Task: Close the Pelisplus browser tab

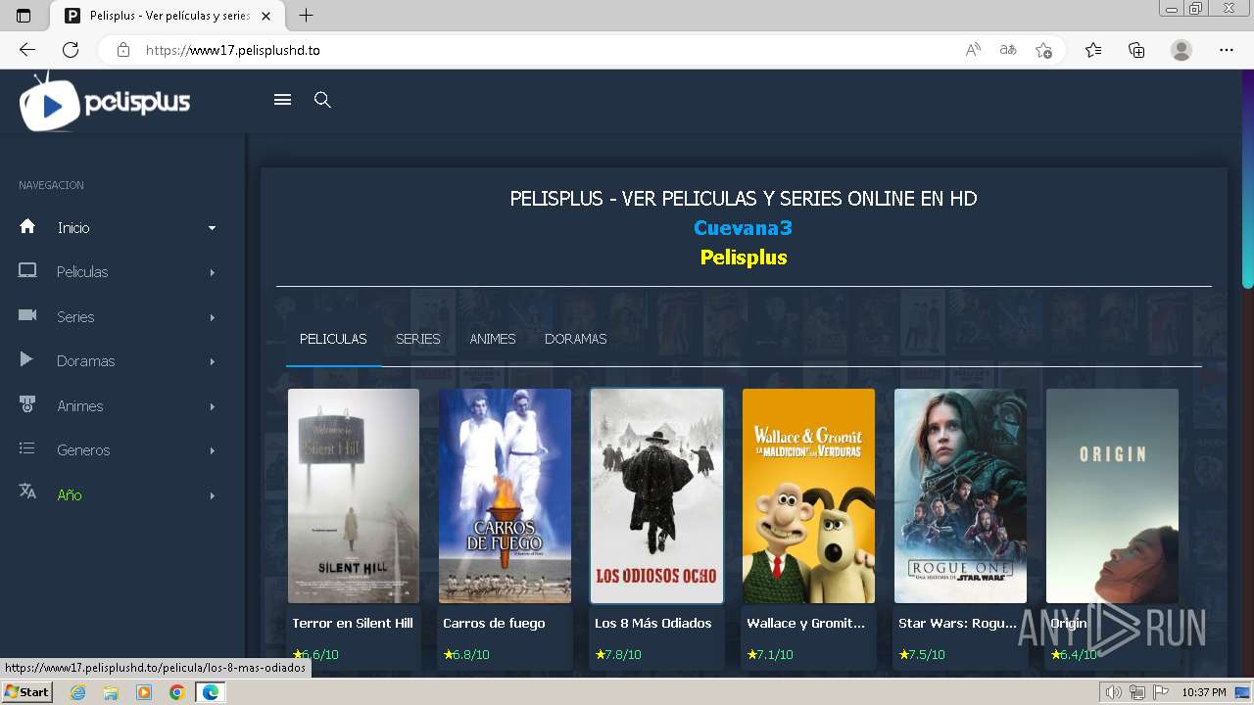Action: click(x=265, y=16)
